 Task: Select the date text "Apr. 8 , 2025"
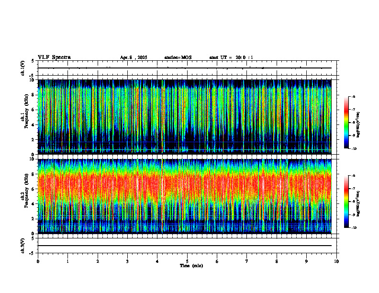(x=134, y=57)
